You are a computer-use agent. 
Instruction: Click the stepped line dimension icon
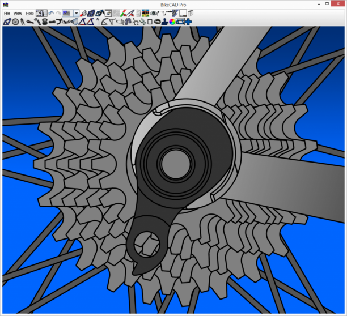(168, 13)
